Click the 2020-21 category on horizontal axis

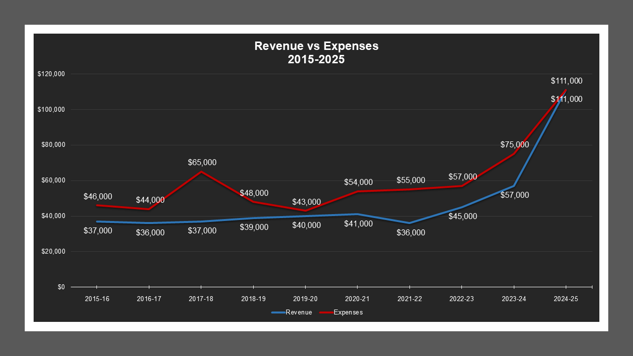click(358, 299)
